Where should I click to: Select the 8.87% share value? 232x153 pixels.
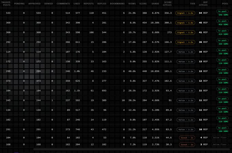(156, 13)
